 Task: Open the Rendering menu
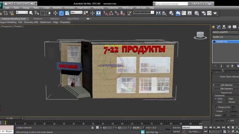99,8
